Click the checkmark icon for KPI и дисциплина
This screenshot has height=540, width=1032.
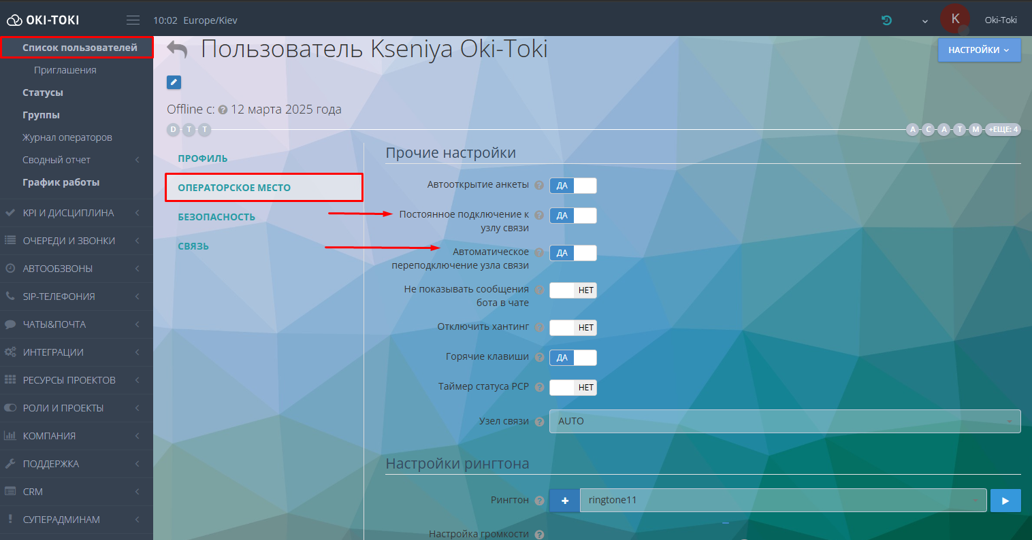click(10, 213)
